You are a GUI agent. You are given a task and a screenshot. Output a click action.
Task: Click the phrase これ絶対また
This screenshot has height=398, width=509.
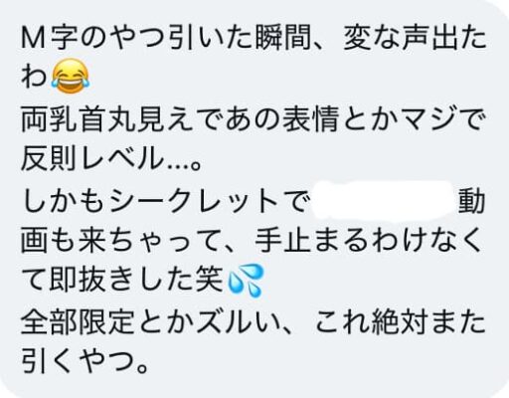(x=401, y=321)
